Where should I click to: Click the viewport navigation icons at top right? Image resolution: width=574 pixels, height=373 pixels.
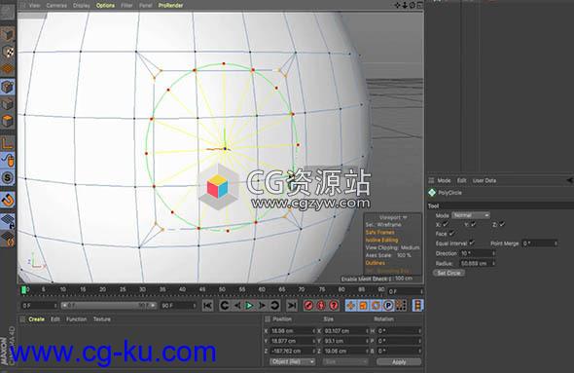pos(409,5)
